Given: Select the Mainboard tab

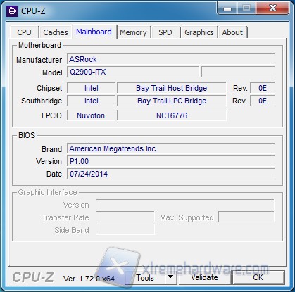Looking at the screenshot, I should (x=94, y=32).
